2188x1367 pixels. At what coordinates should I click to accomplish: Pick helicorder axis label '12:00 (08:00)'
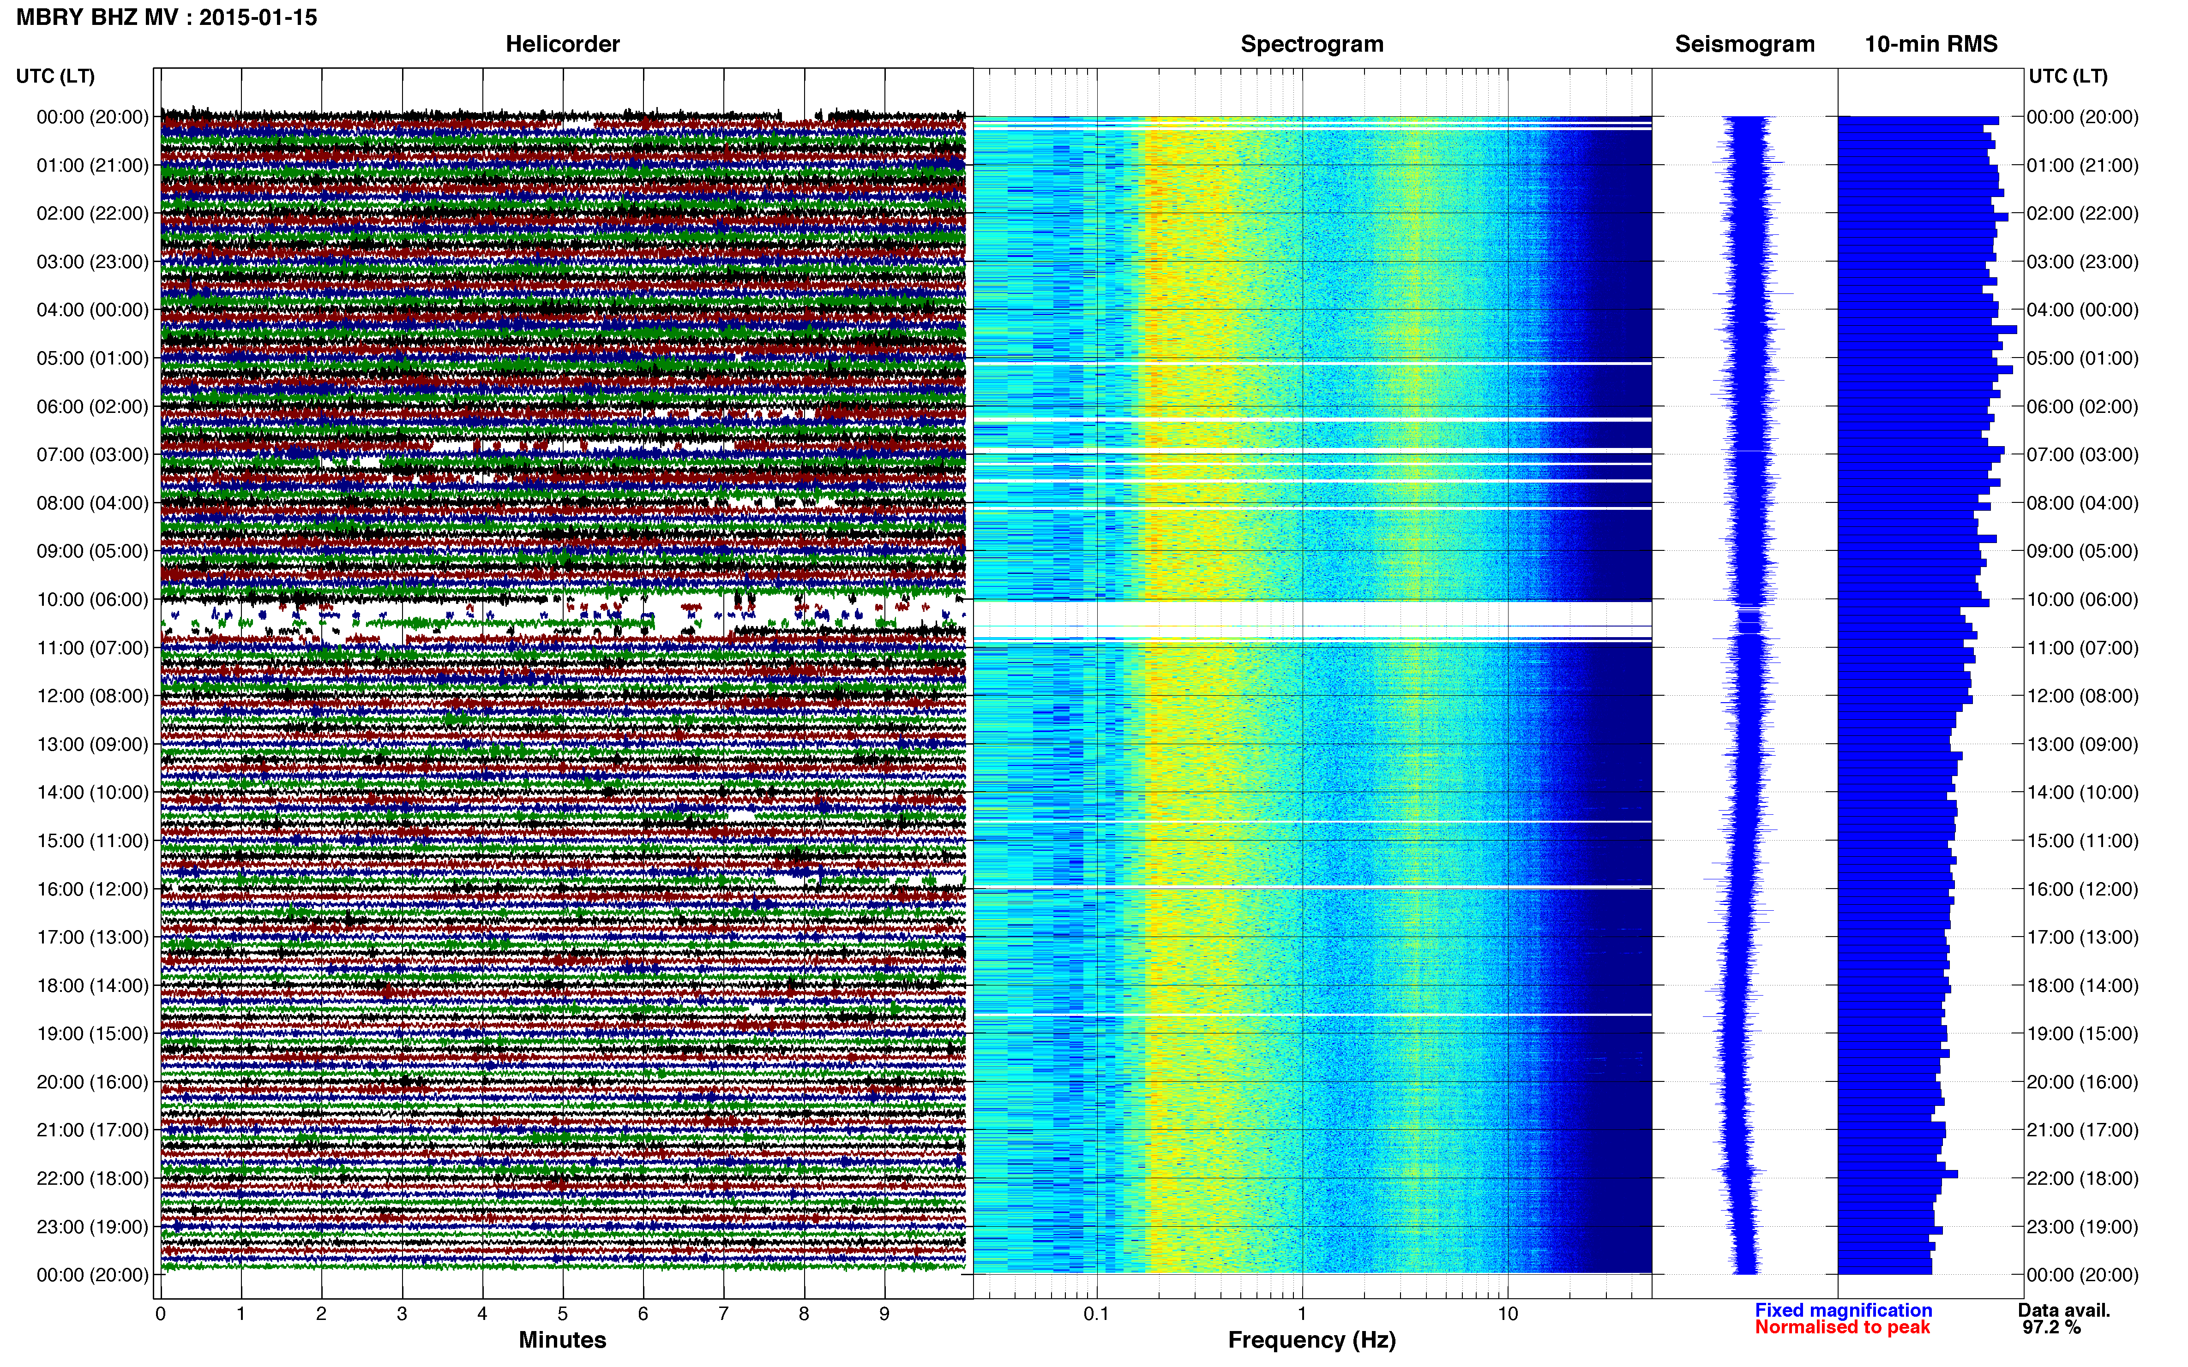(x=92, y=696)
